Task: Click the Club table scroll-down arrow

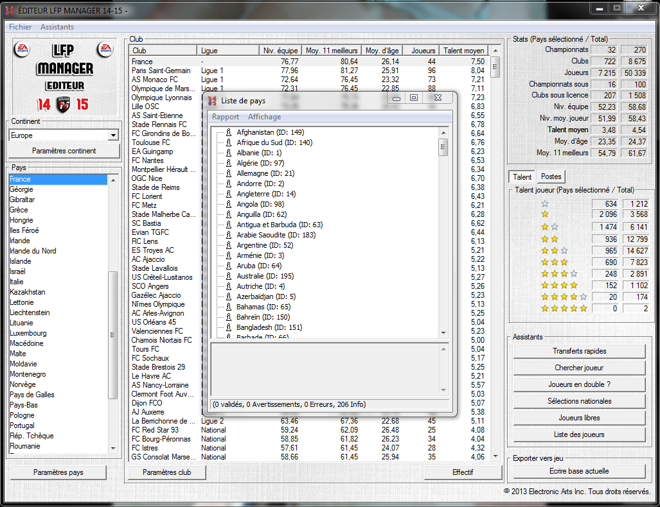Action: pyautogui.click(x=495, y=456)
